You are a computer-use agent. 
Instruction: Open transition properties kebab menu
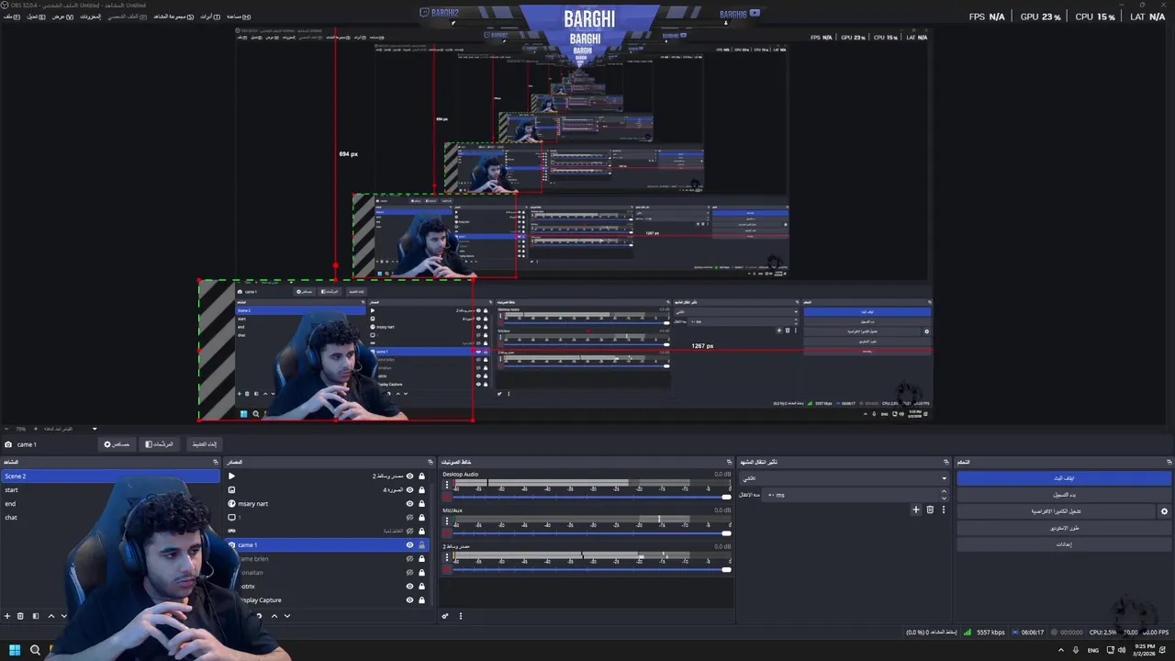(943, 510)
